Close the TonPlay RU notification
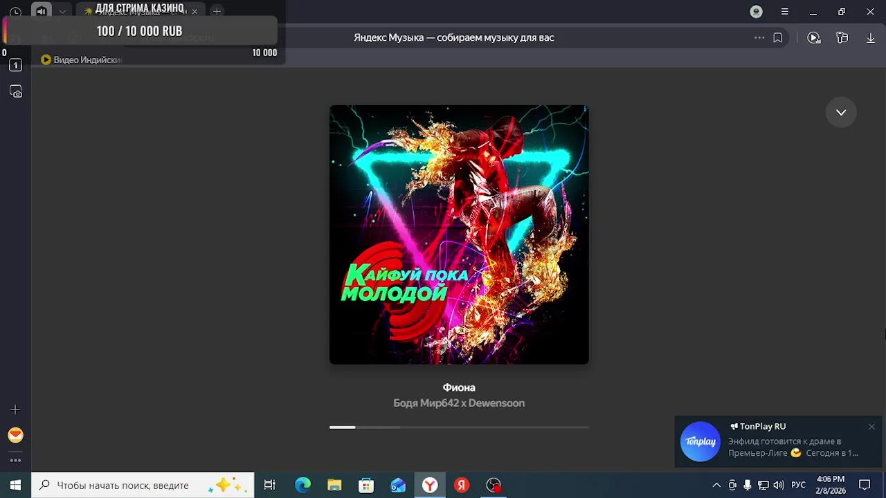This screenshot has width=886, height=498. [x=871, y=427]
